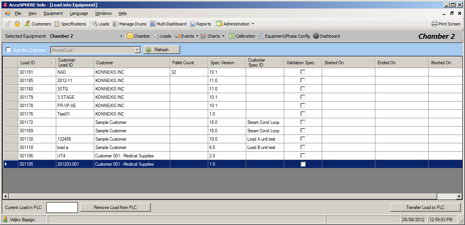Expand the Selected Equipment dropdown
This screenshot has height=225, width=465.
(x=121, y=36)
